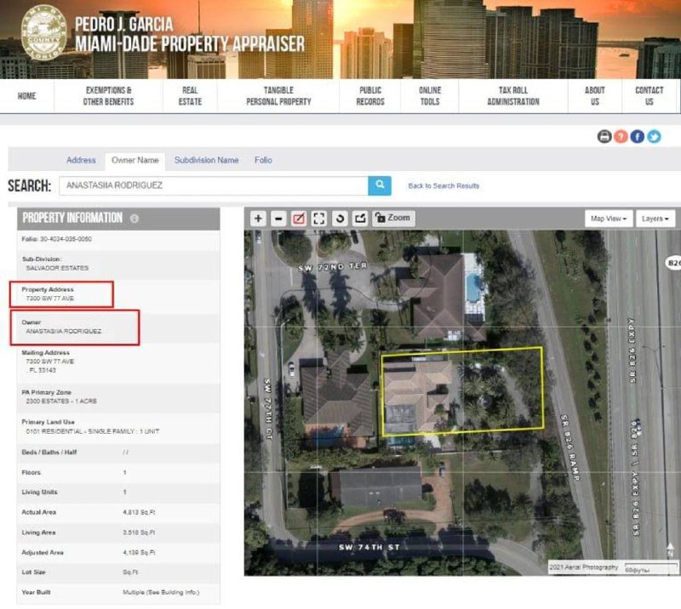Click Back to Search Results link

coord(444,185)
